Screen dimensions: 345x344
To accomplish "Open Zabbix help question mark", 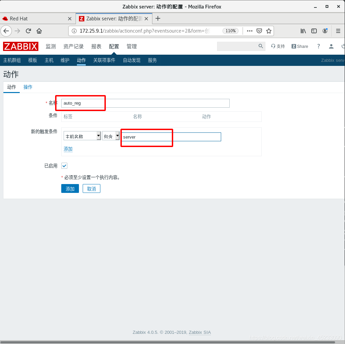I will [x=318, y=46].
